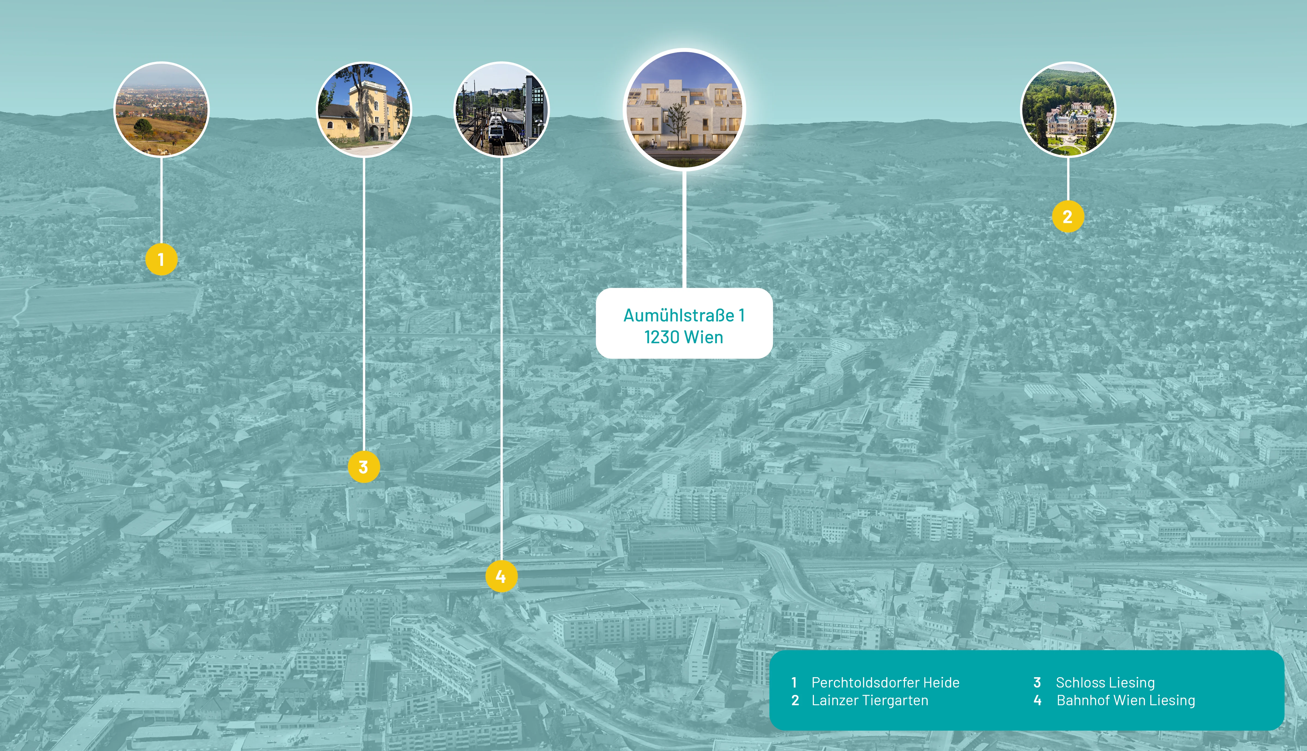The height and width of the screenshot is (751, 1307).
Task: Click legend number 3
Action: [x=1037, y=682]
